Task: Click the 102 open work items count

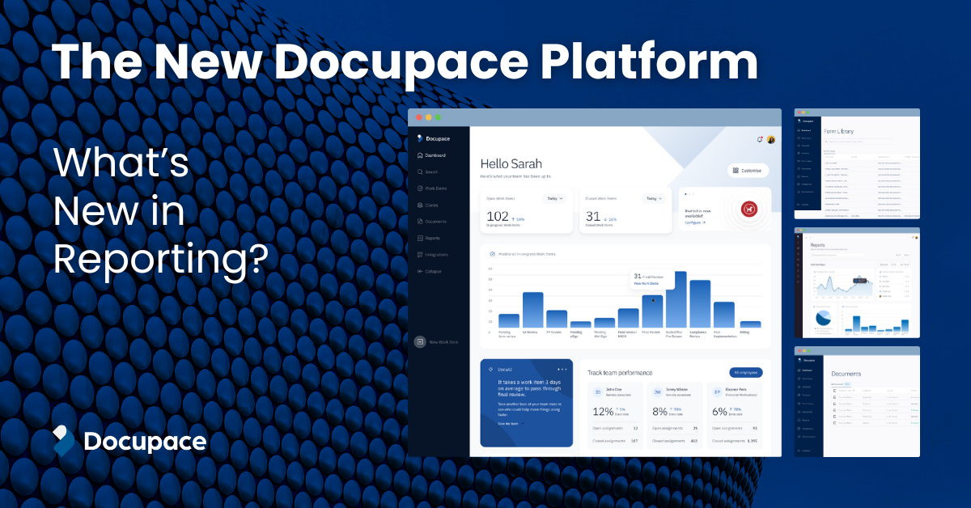Action: [x=498, y=217]
